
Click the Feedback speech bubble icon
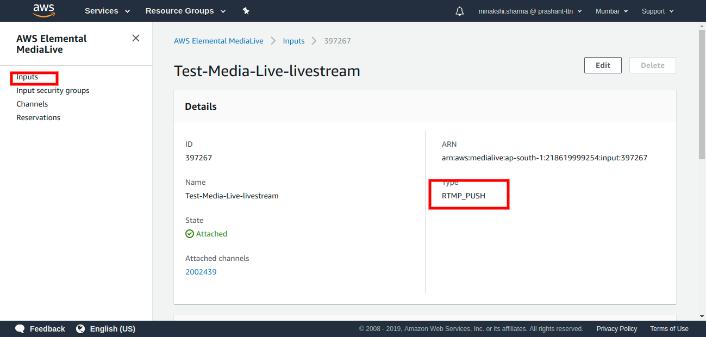pyautogui.click(x=20, y=329)
